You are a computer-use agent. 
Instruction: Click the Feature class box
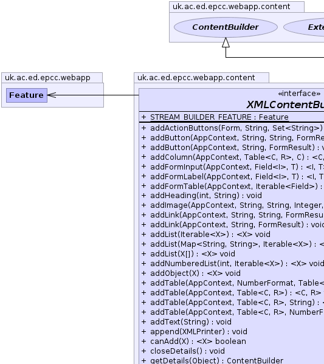(x=27, y=95)
